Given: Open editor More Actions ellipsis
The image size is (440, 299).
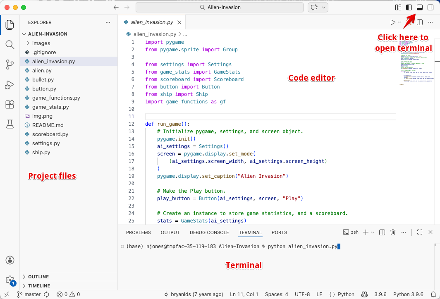Looking at the screenshot, I should 430,22.
